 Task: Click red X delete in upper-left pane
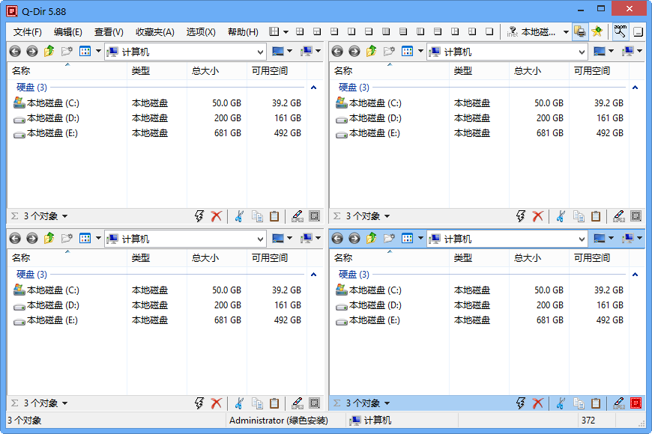point(217,216)
